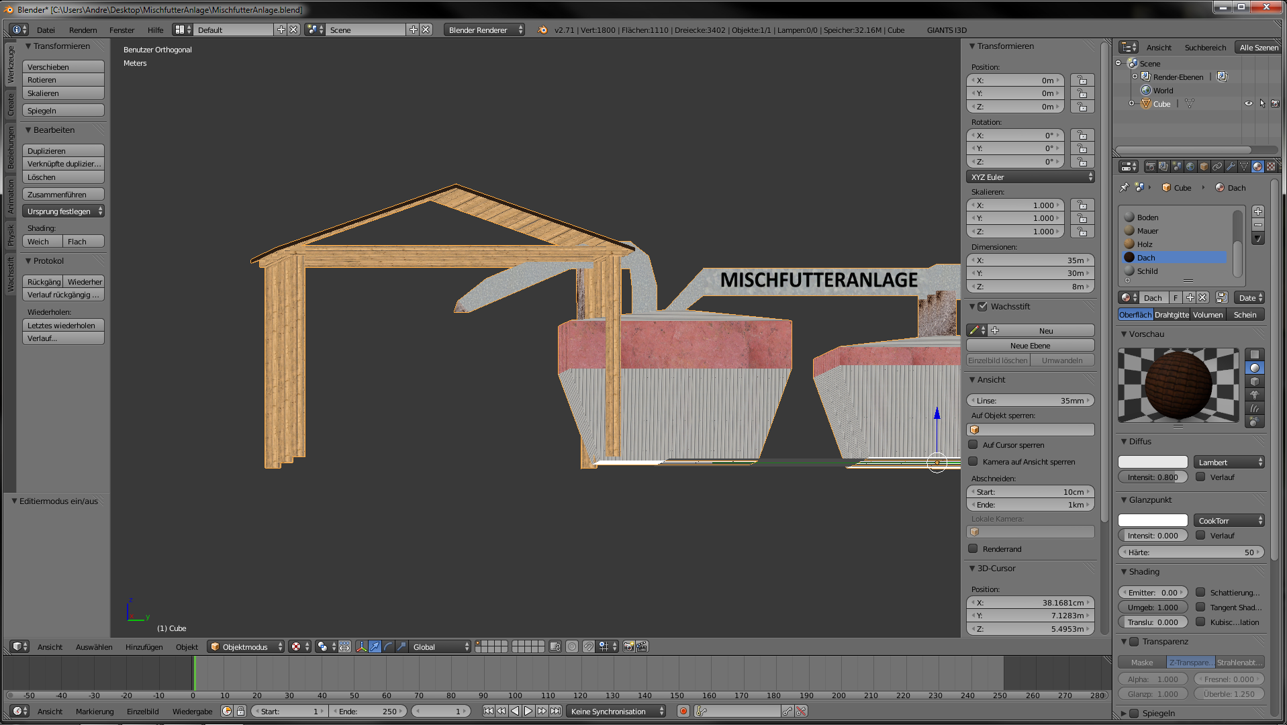Enable the Auf Cursor sperren checkbox
This screenshot has height=725, width=1287.
(973, 444)
